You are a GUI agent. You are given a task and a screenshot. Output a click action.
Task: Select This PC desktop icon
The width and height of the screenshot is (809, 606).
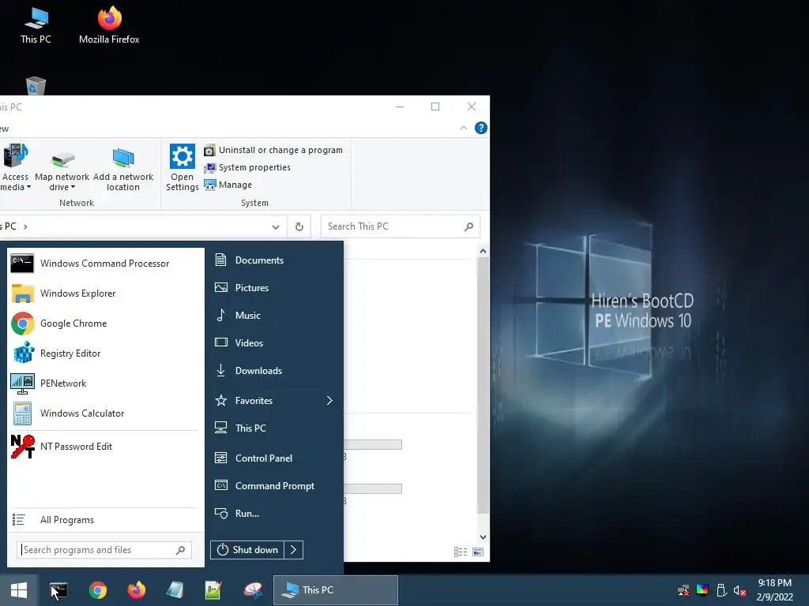36,25
